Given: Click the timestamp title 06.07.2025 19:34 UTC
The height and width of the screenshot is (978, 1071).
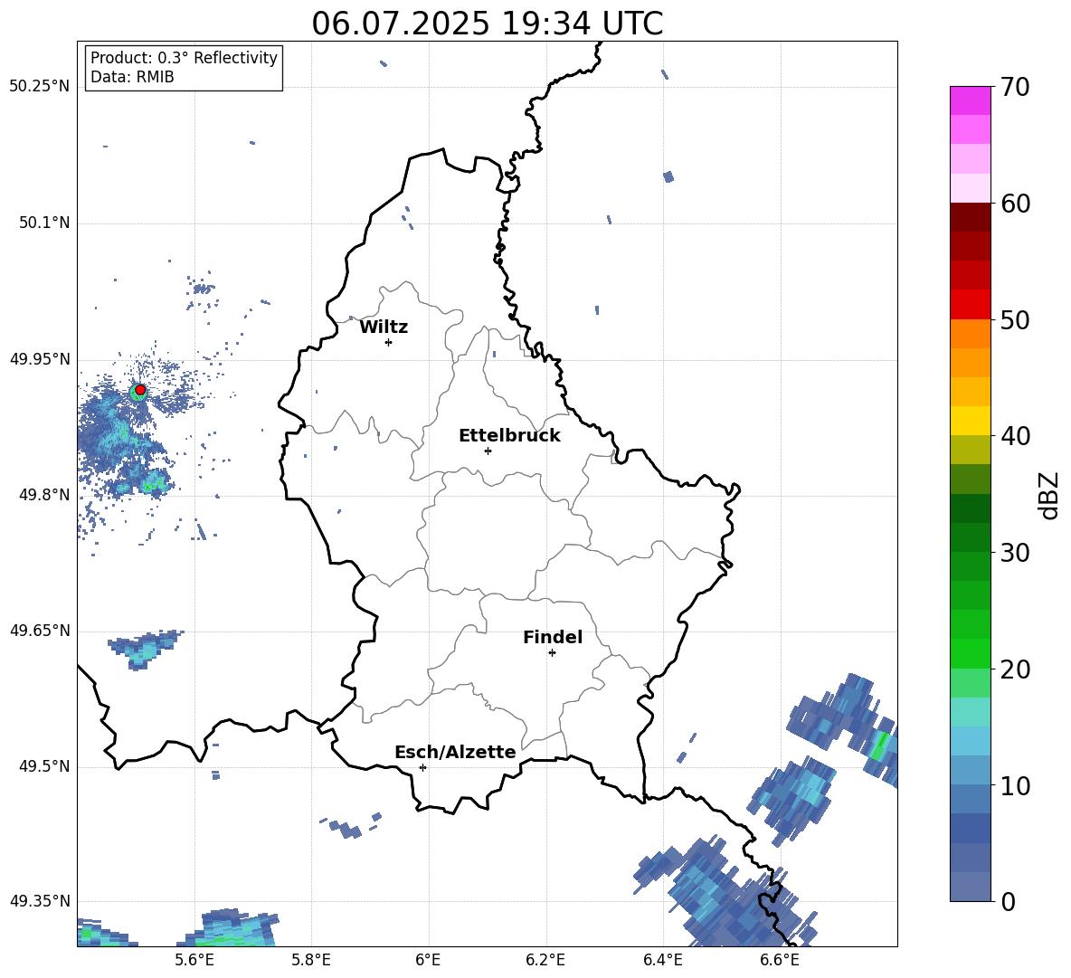Looking at the screenshot, I should pyautogui.click(x=487, y=24).
